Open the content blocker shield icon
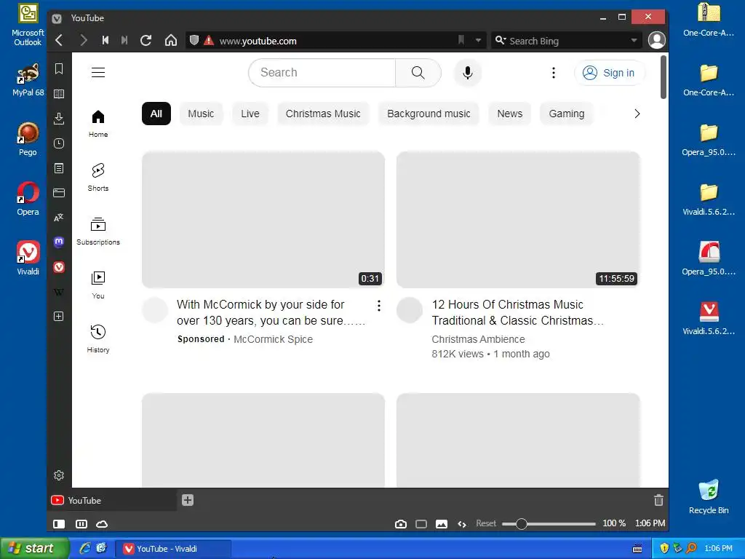745x559 pixels. pos(194,41)
